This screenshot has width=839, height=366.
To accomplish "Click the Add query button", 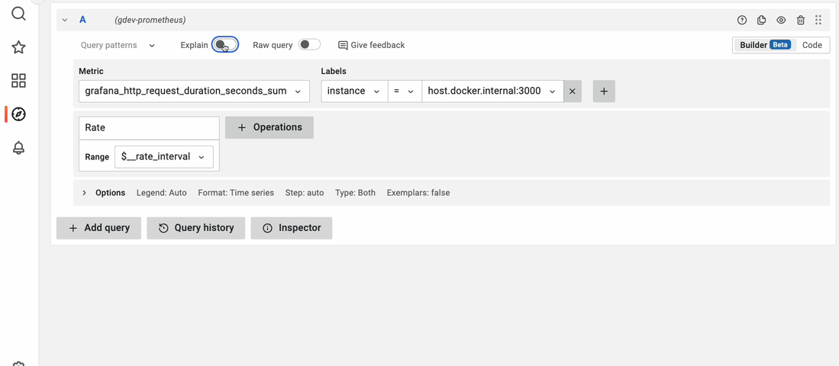I will [x=98, y=228].
